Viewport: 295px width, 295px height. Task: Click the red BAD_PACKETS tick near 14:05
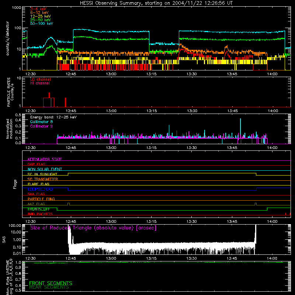tap(285, 214)
